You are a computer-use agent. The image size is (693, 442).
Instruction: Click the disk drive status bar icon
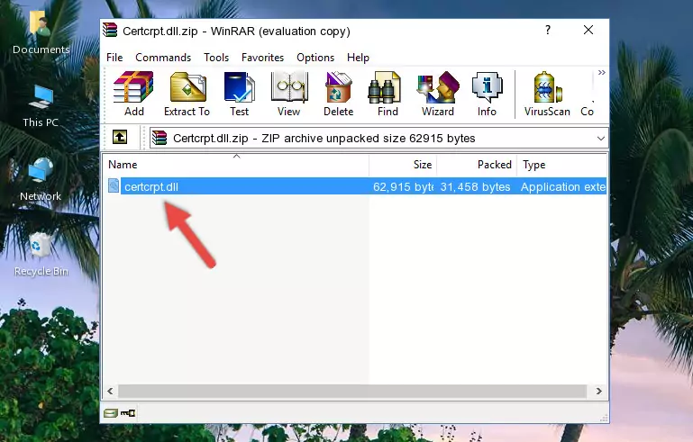coord(111,413)
